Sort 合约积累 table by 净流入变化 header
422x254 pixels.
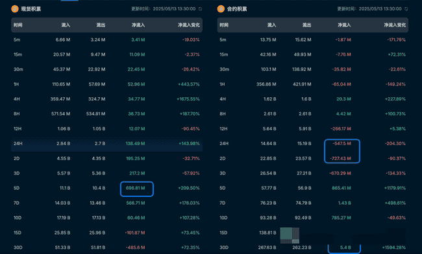(x=395, y=25)
